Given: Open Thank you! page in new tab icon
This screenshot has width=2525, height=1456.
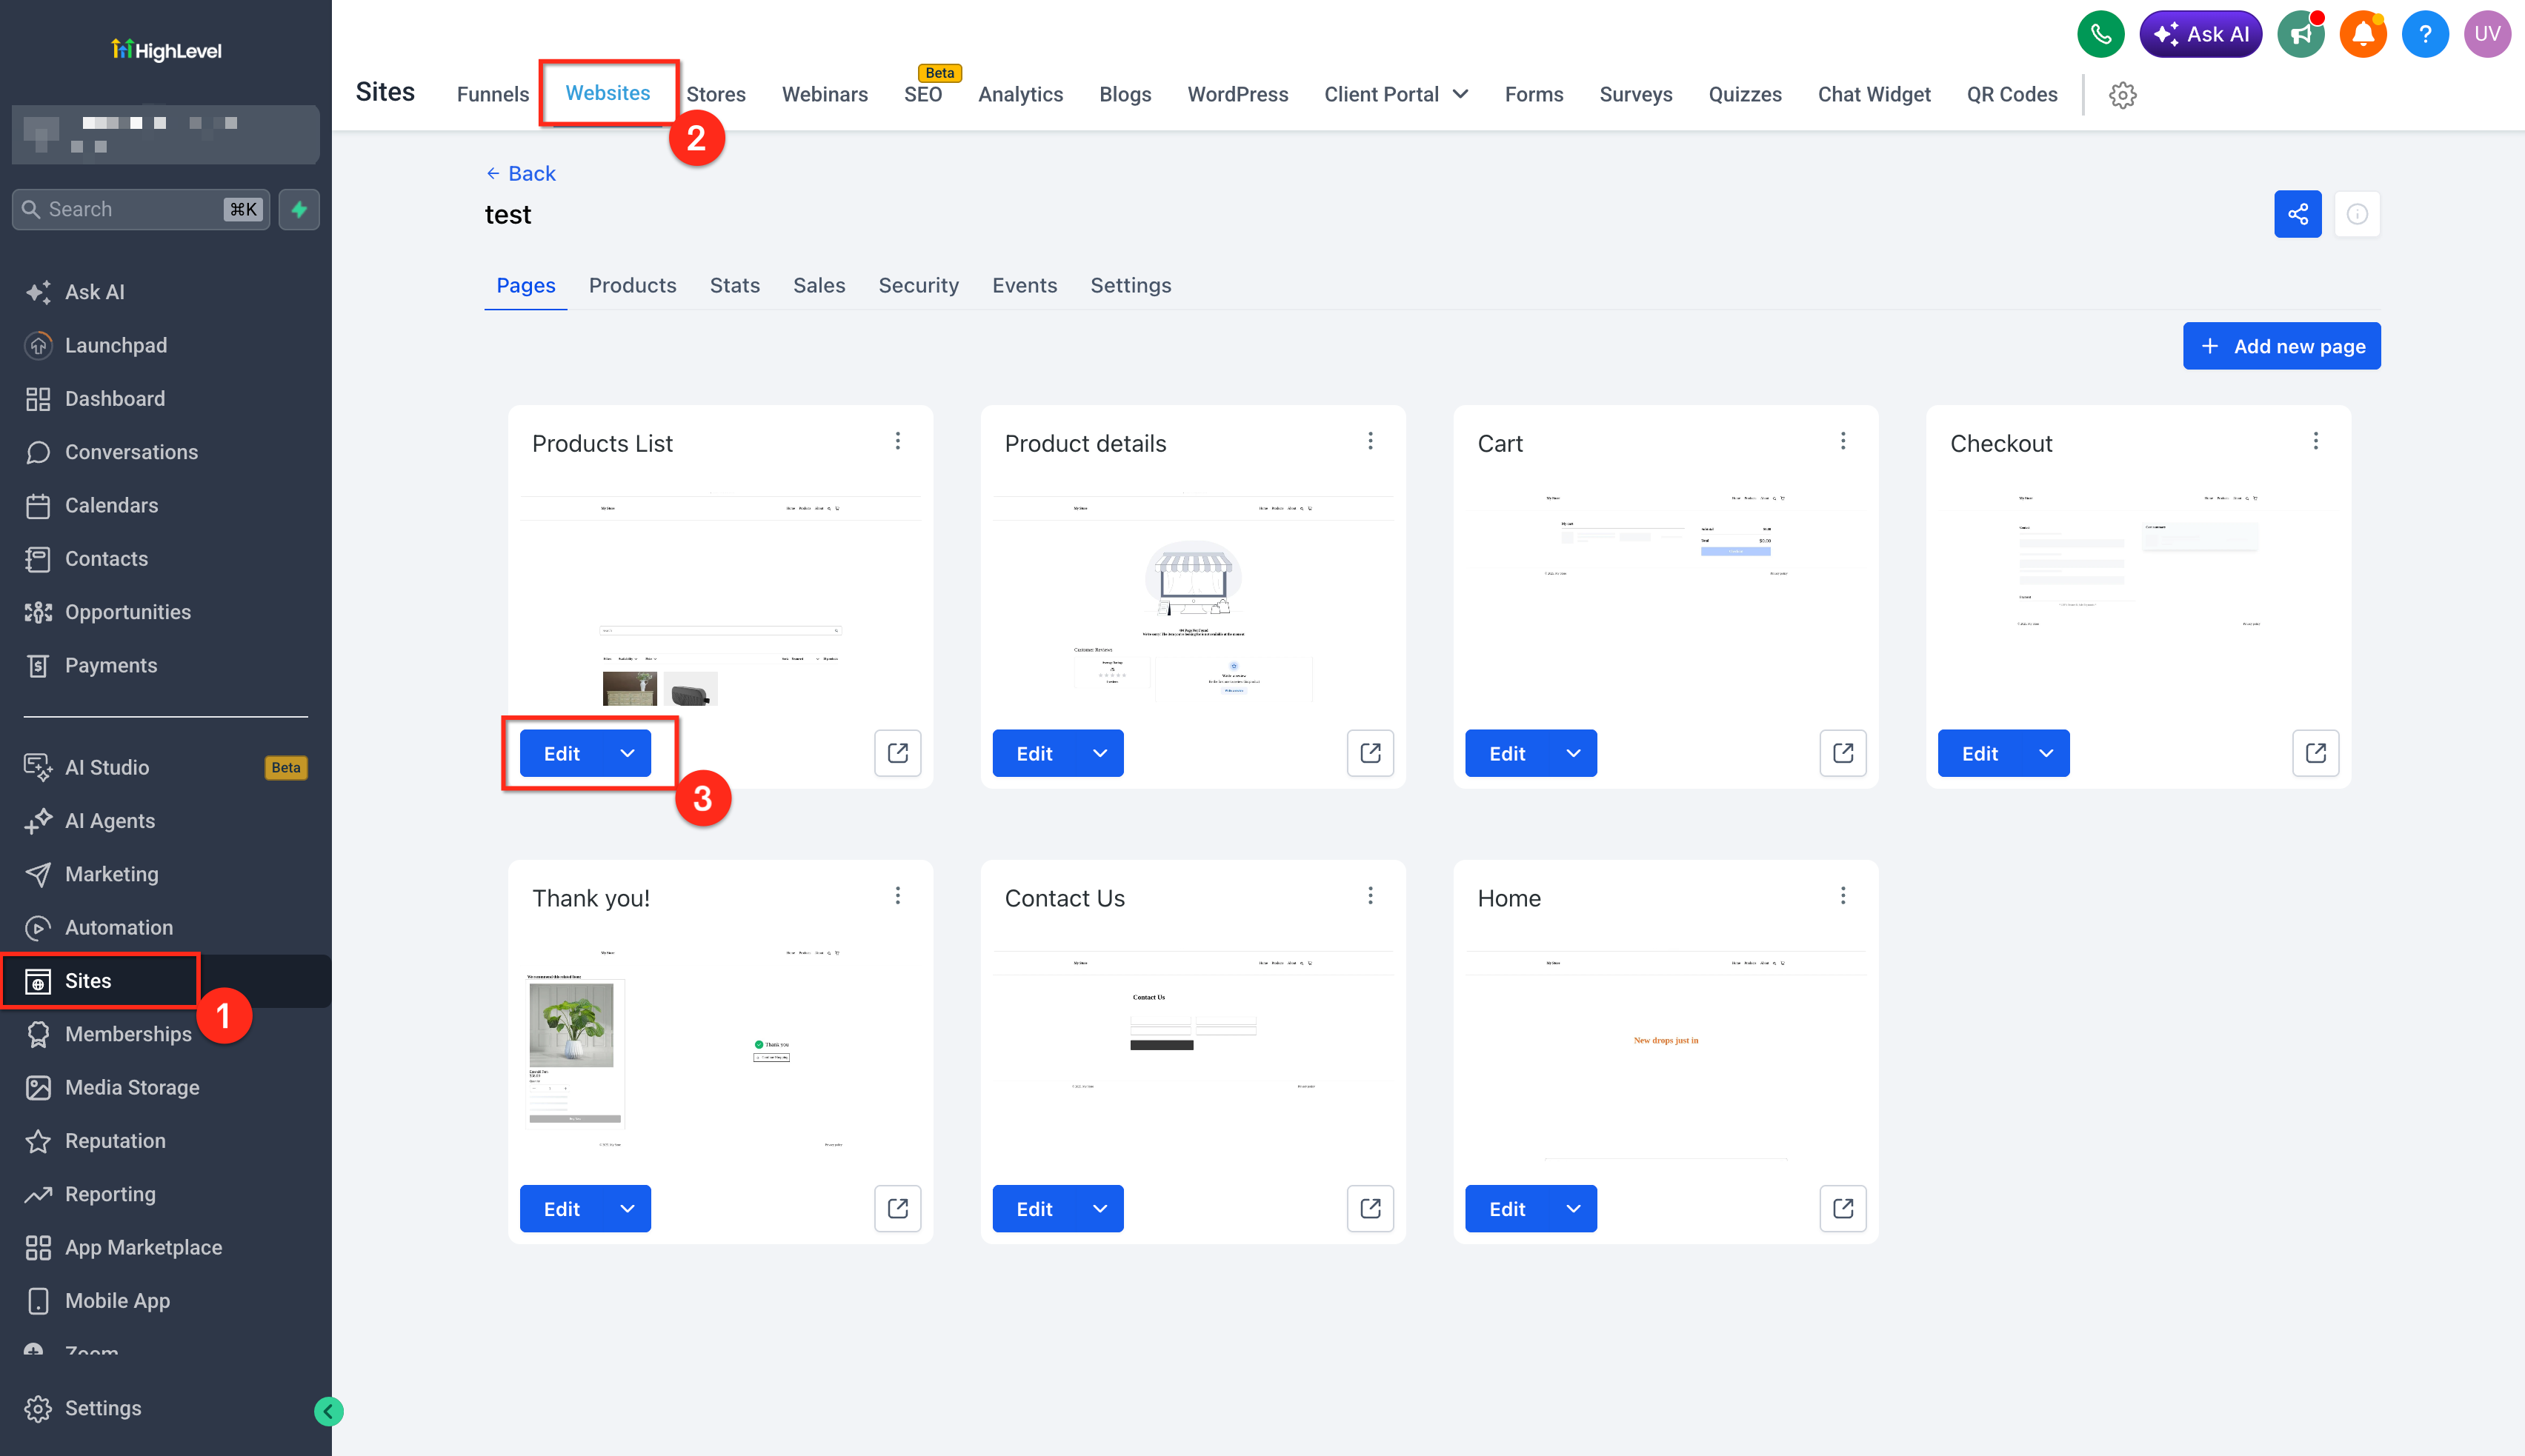Looking at the screenshot, I should tap(897, 1208).
